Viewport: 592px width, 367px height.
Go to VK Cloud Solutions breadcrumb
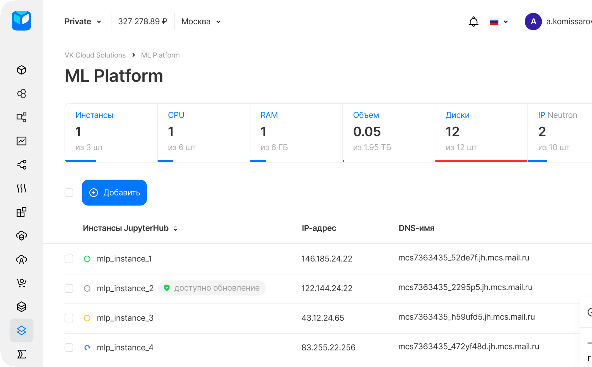[x=95, y=55]
